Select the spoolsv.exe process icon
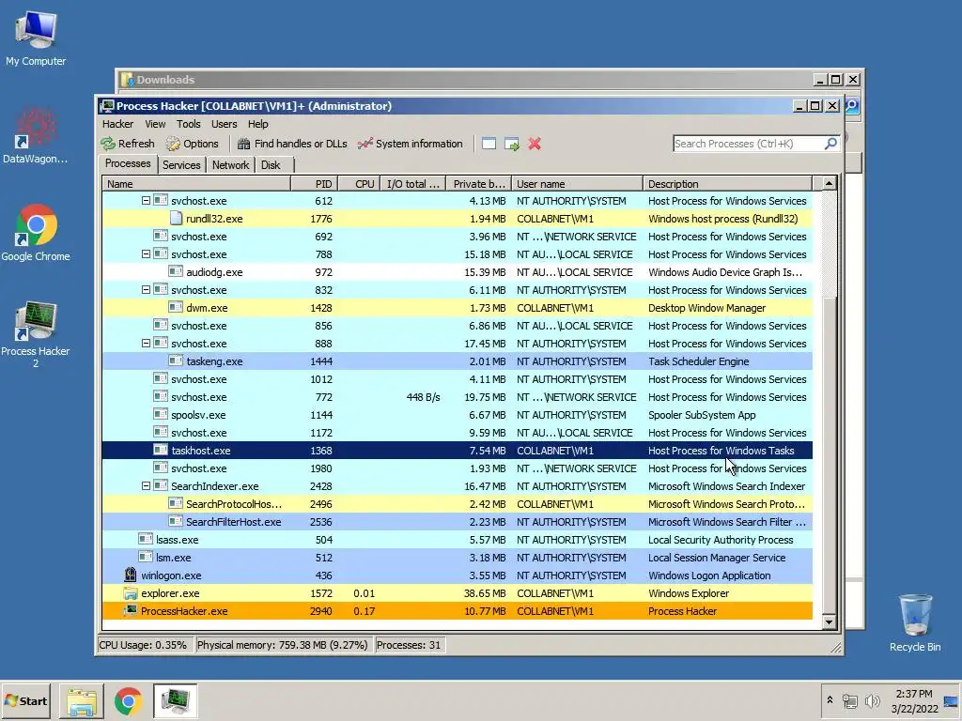 [161, 414]
